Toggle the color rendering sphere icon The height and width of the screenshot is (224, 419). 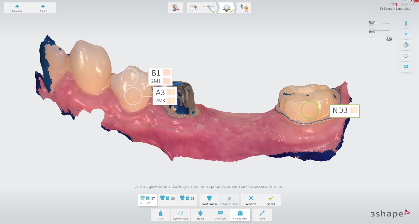click(406, 45)
